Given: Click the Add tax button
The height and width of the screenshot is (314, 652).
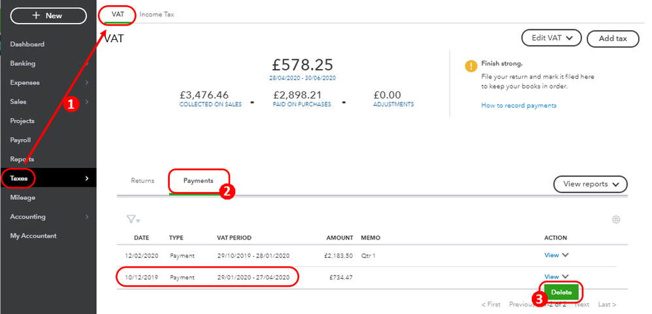Looking at the screenshot, I should click(x=613, y=39).
